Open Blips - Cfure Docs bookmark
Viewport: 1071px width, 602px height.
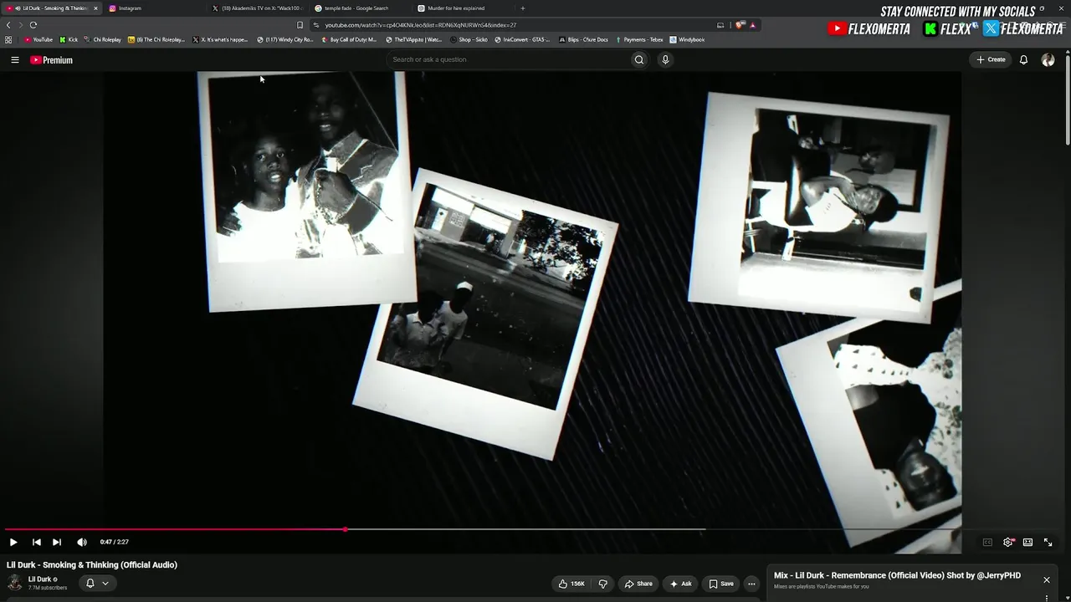(x=583, y=39)
